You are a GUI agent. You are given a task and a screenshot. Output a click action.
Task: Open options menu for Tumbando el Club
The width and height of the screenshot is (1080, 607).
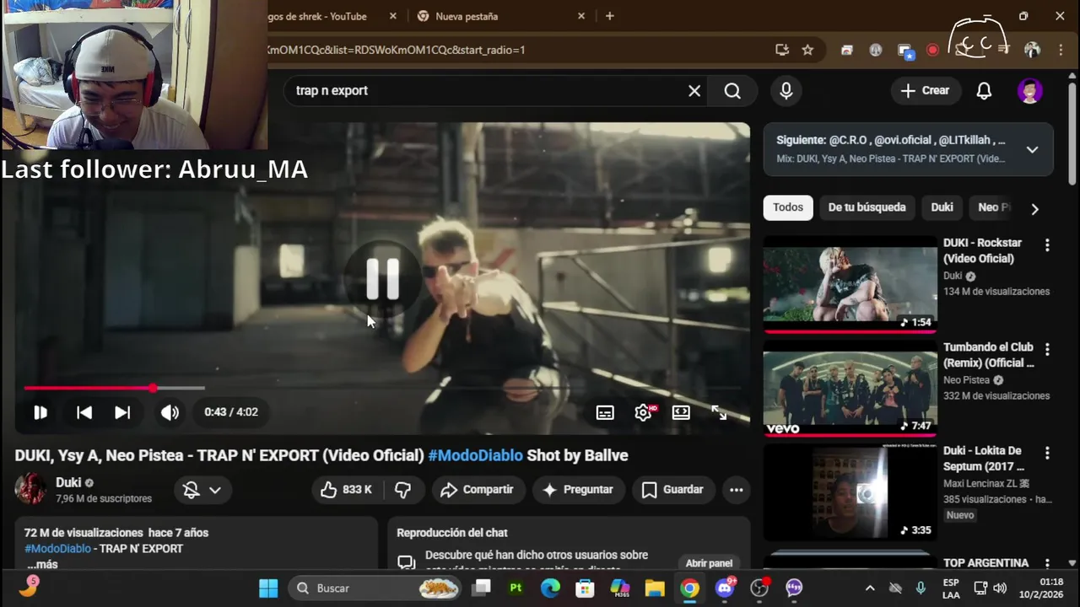[1047, 349]
